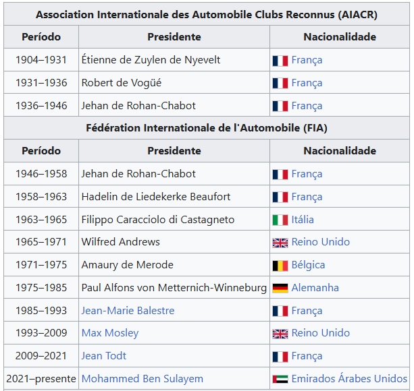This screenshot has width=414, height=391.
Task: Click the UK flag beside Wilfred Andrews
Action: point(280,243)
